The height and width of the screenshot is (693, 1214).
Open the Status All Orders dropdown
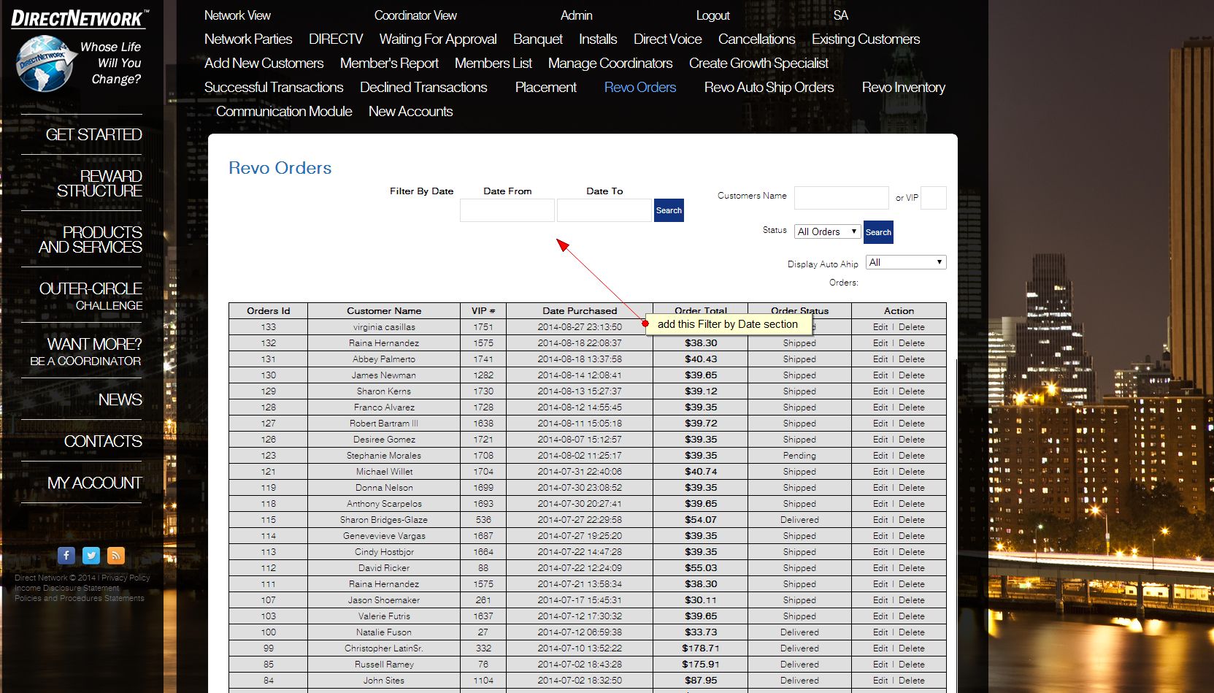(x=828, y=231)
